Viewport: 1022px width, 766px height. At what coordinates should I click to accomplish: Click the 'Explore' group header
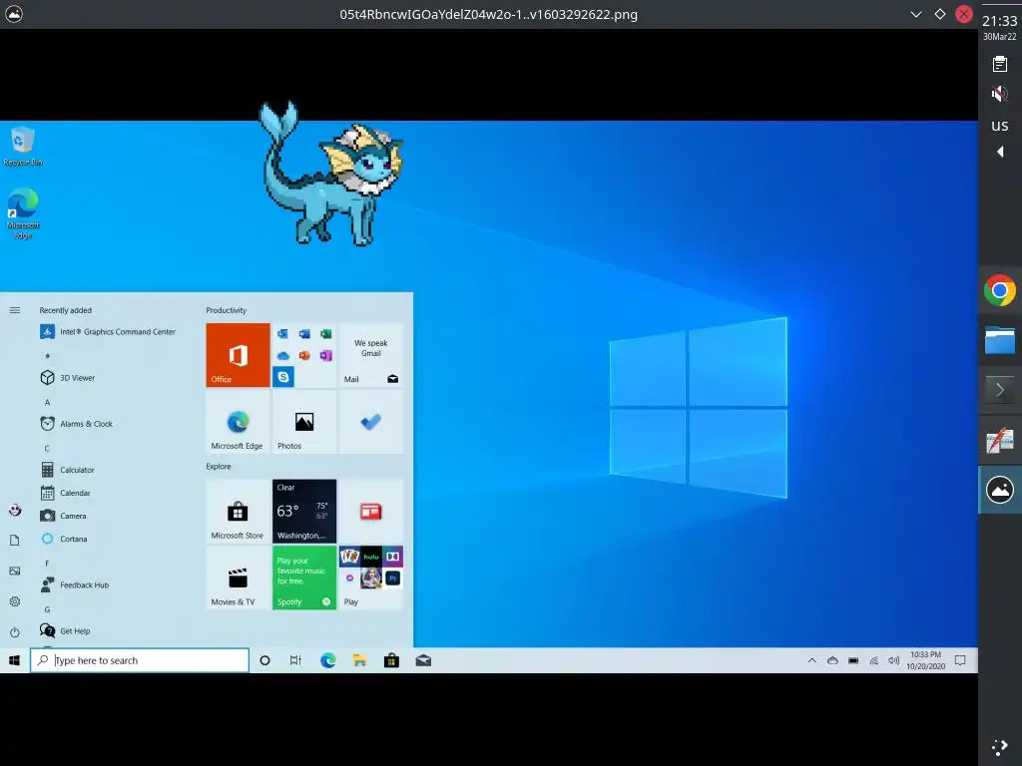point(219,467)
